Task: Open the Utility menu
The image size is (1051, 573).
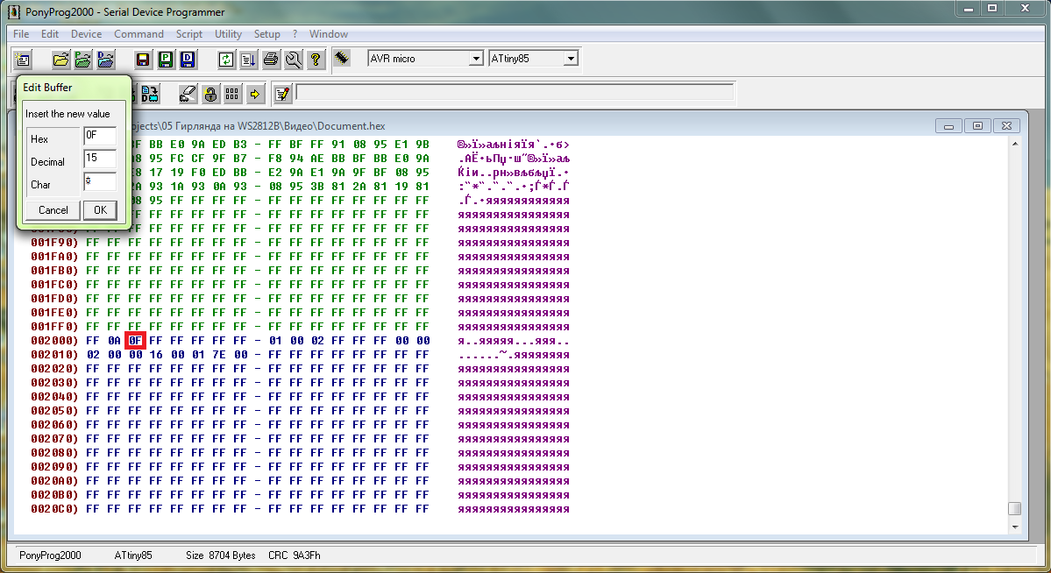Action: [228, 34]
